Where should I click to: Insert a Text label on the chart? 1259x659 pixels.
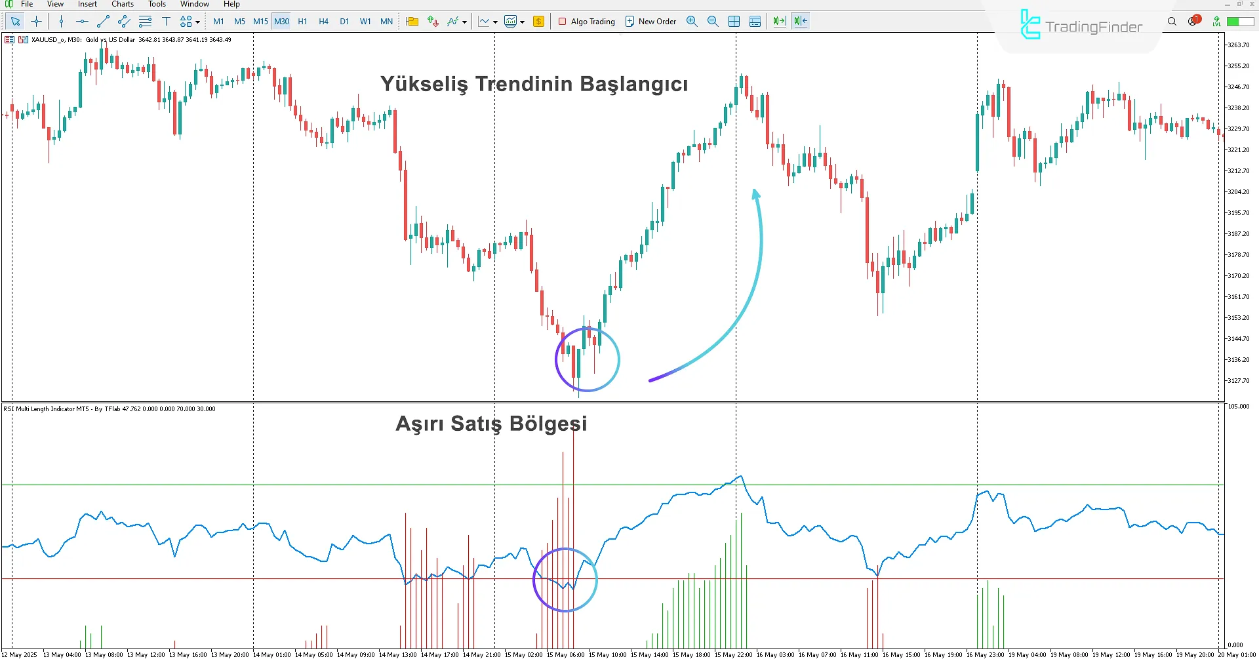[166, 21]
